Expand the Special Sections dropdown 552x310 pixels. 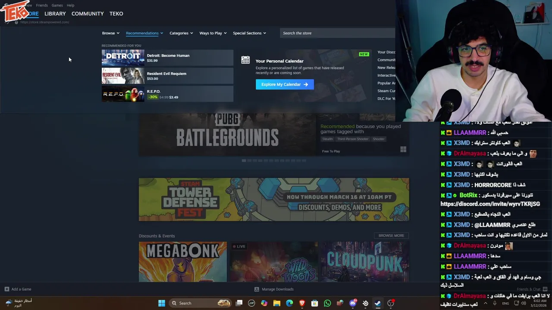pyautogui.click(x=249, y=33)
